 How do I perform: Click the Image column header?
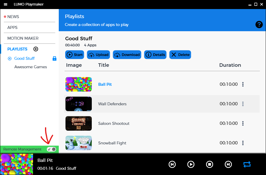pos(74,65)
